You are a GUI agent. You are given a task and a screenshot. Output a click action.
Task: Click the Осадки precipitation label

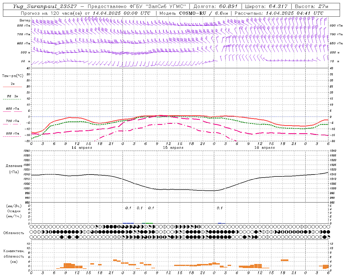pos(14,211)
